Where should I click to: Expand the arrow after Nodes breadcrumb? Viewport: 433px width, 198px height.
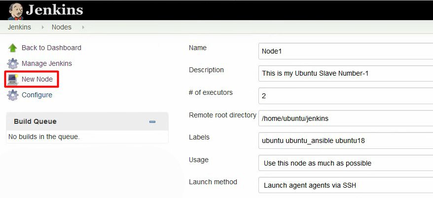point(83,27)
